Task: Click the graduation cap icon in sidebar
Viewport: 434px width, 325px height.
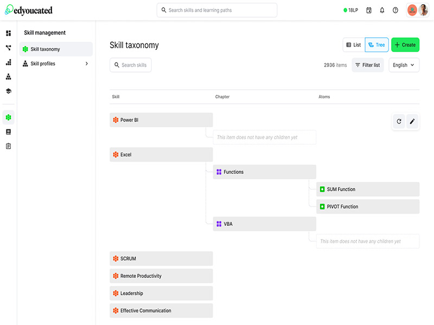Action: 8,91
